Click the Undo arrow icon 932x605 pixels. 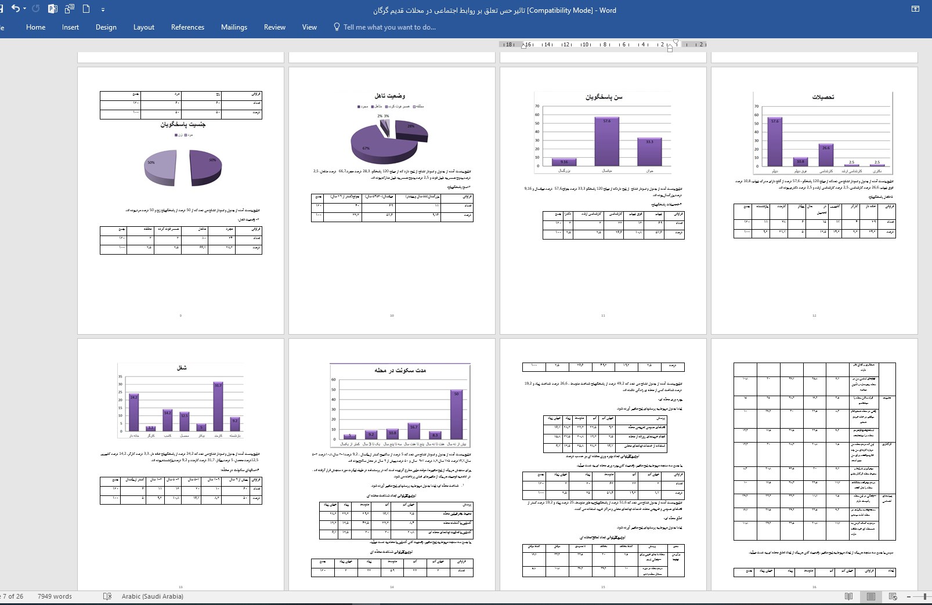click(x=15, y=9)
